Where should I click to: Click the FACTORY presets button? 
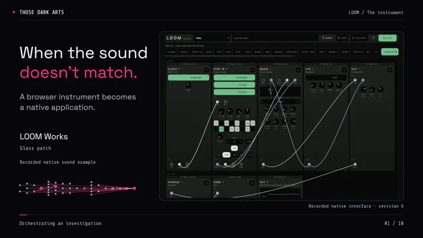pyautogui.click(x=359, y=38)
